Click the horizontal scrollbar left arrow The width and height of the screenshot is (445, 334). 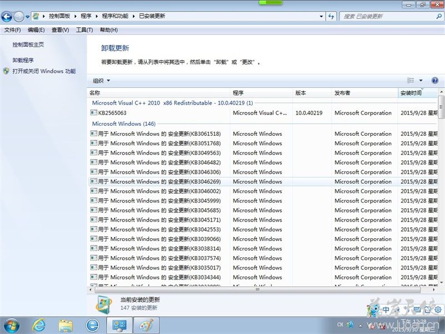(x=91, y=289)
